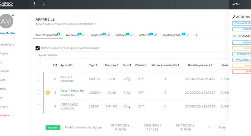This screenshot has height=136, width=251.
Task: Click the red 'nnexion' logout sidebar link
Action: (x=5, y=115)
